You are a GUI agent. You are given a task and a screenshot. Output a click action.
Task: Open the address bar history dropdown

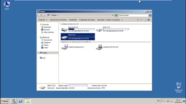coord(112,15)
